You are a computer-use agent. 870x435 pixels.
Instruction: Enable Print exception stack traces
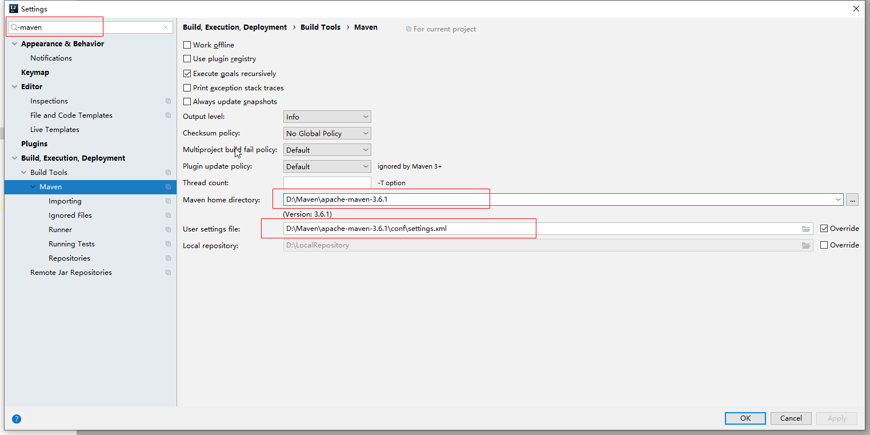point(187,88)
